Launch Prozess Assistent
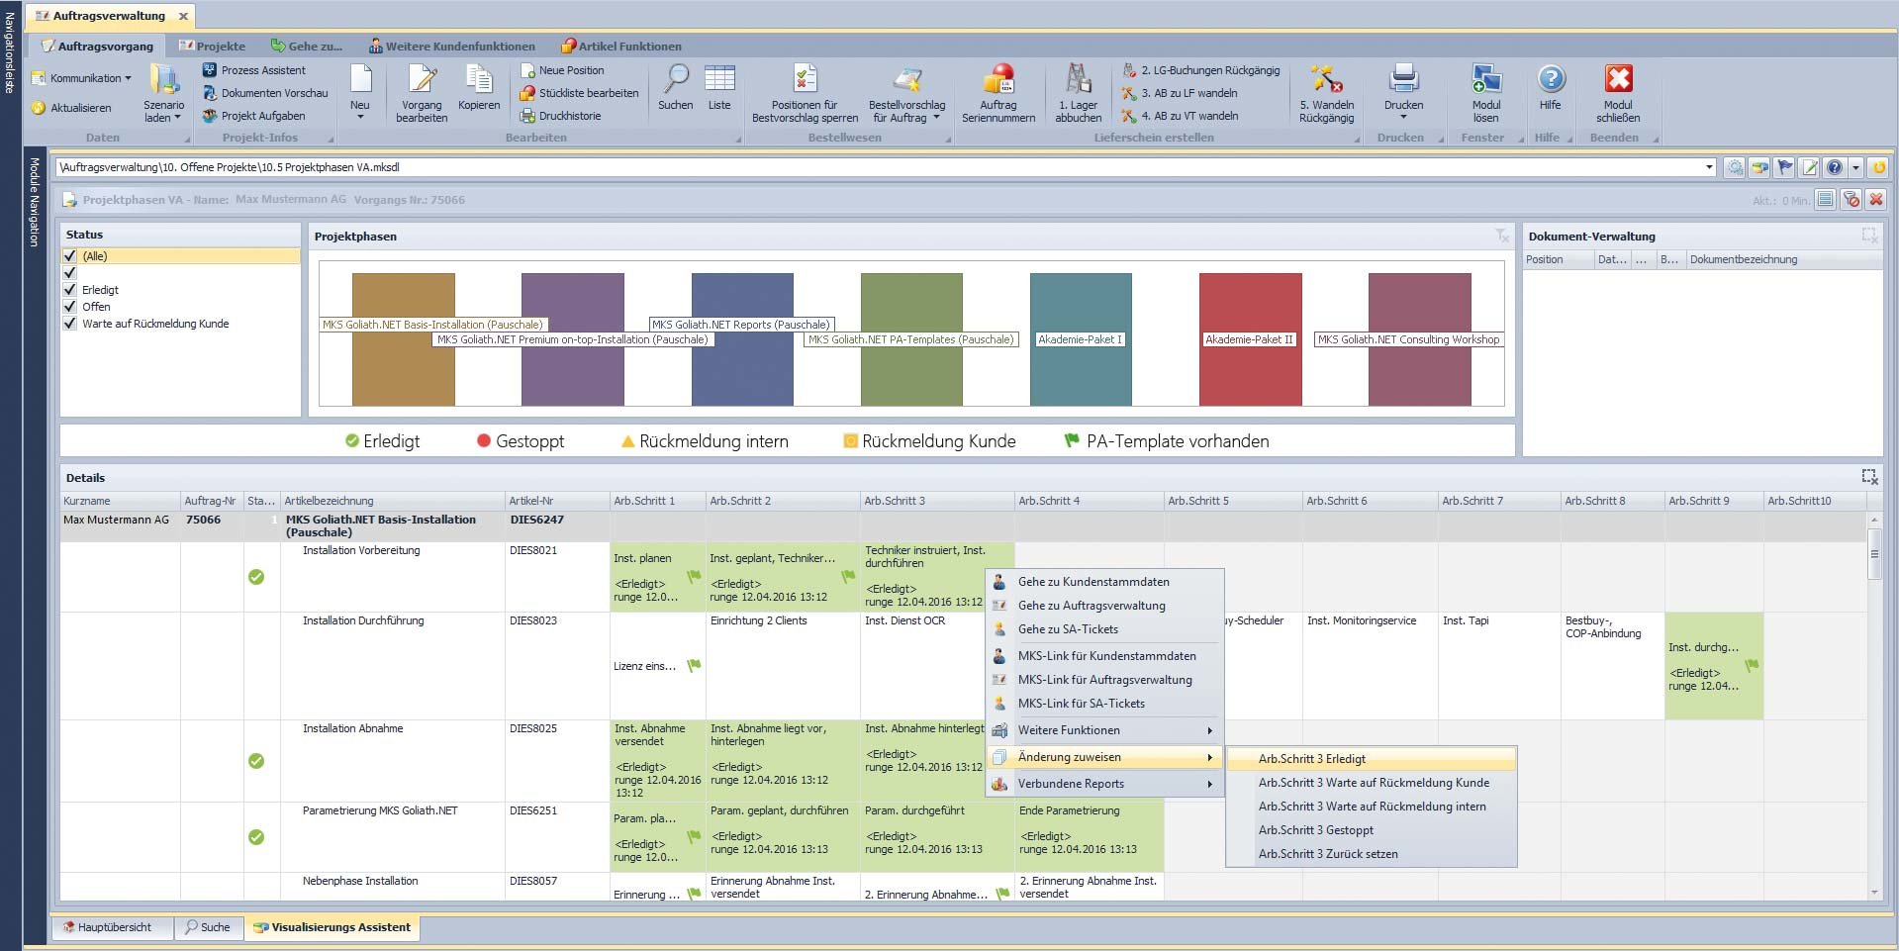1899x951 pixels. pos(254,70)
